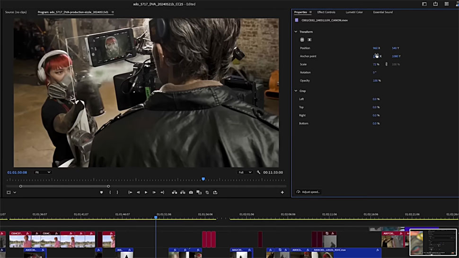The image size is (459, 258).
Task: Click the picture-in-picture video thumbnail
Action: click(433, 242)
